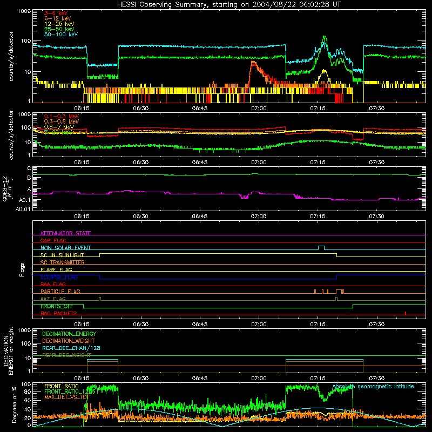Viewport: 432px width, 432px height.
Task: Click the AAZ_FLAG pulse near 06:20
Action: pos(100,299)
